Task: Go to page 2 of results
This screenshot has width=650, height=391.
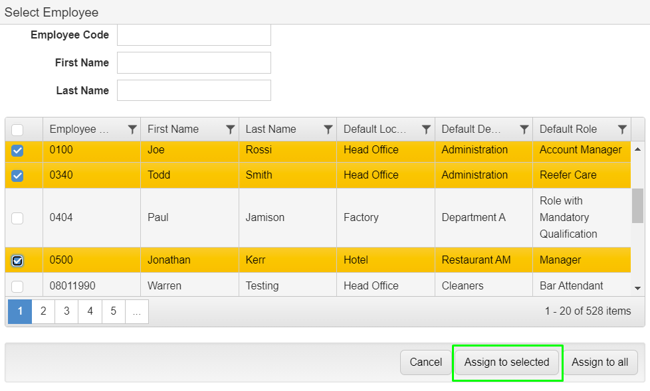Action: 43,311
